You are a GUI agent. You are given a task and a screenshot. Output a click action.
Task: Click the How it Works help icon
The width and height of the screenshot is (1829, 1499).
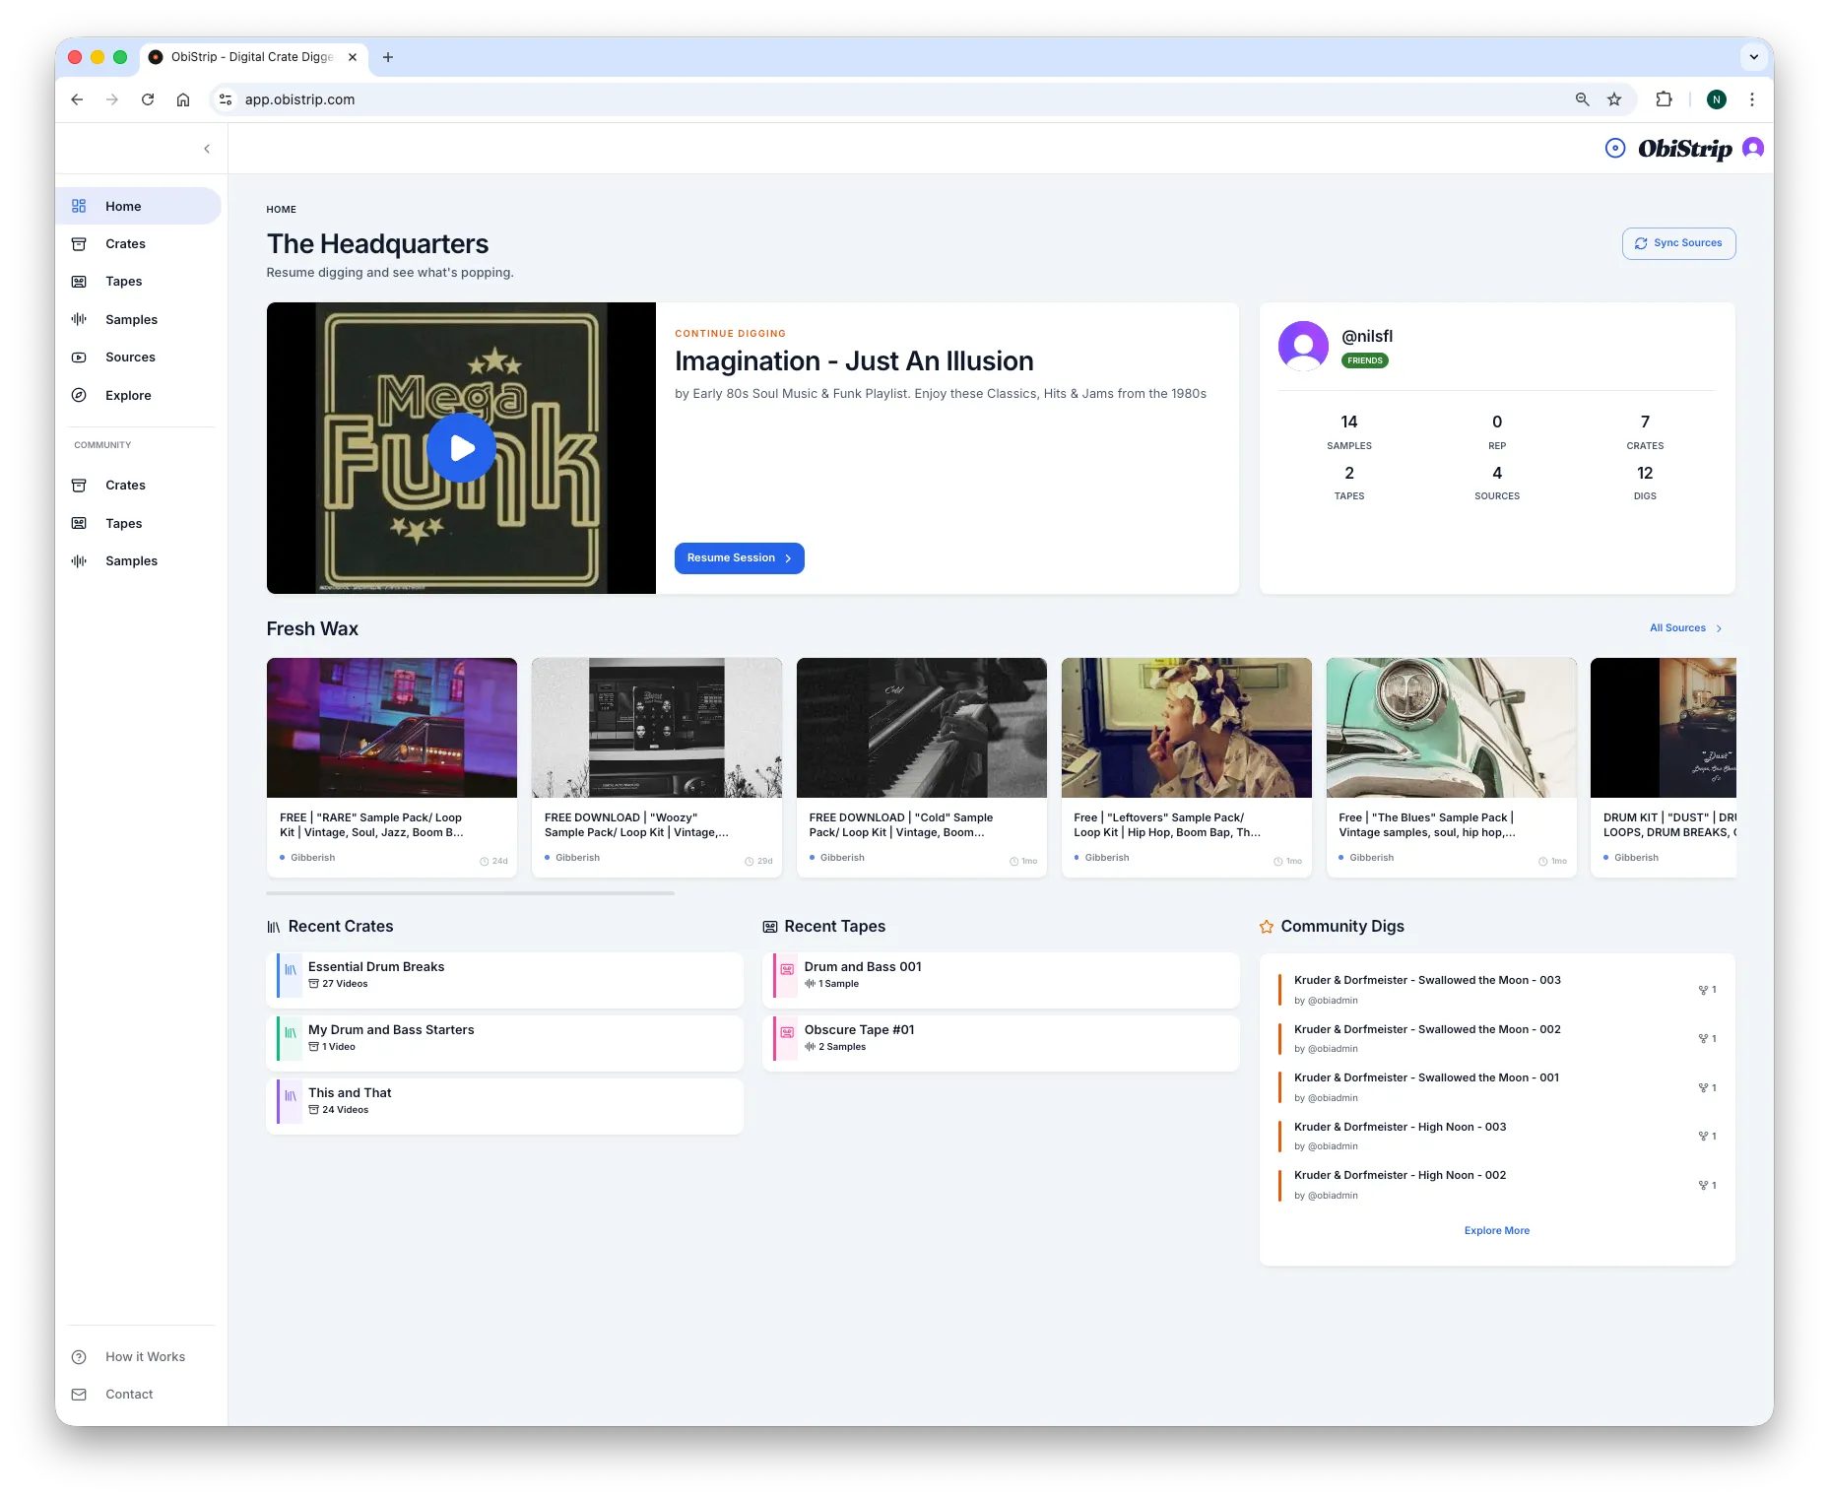pyautogui.click(x=79, y=1357)
